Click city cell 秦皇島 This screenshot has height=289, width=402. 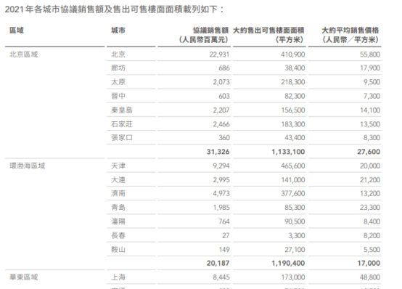point(122,110)
